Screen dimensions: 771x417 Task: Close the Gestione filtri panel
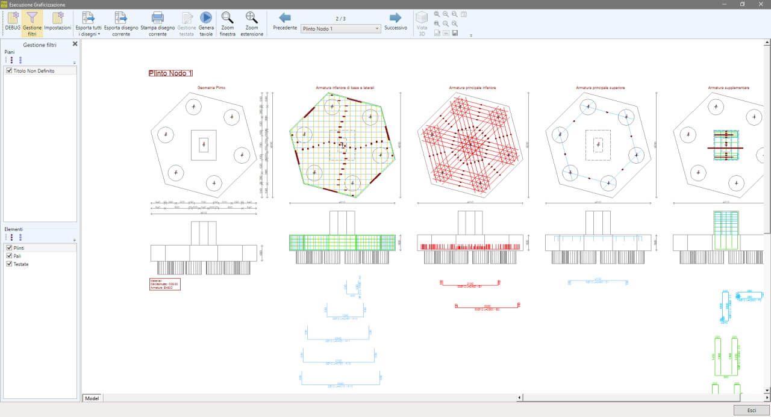75,44
